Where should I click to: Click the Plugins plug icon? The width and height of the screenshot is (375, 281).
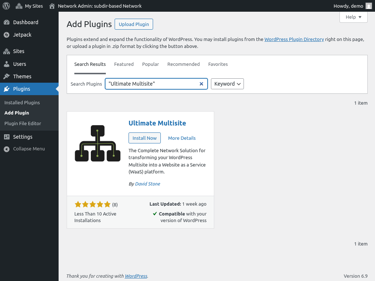click(x=7, y=89)
